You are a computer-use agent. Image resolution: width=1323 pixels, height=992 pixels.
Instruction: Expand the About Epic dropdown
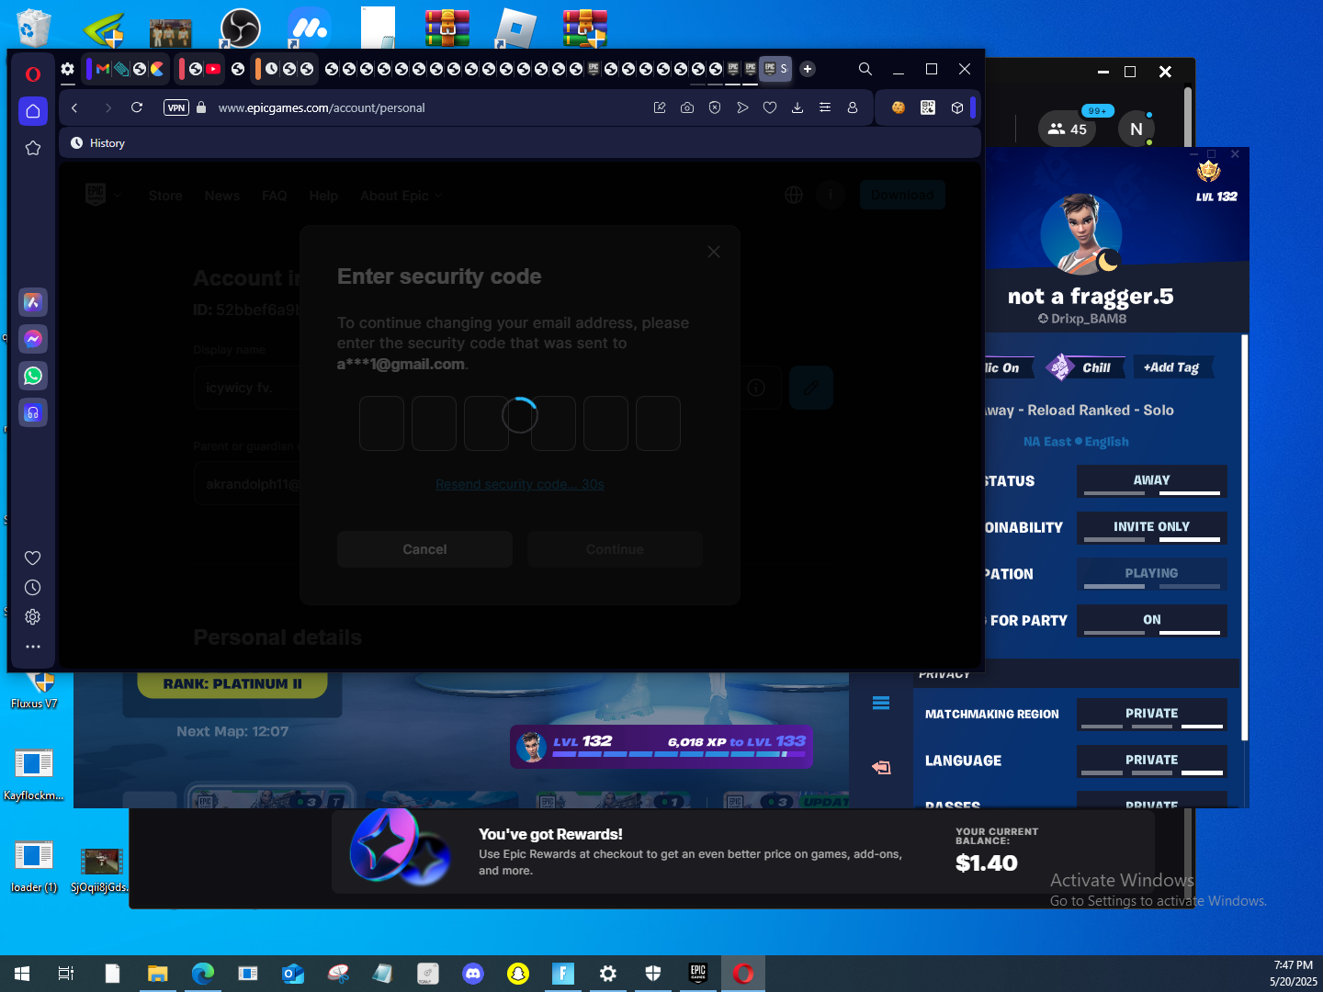[x=401, y=196]
